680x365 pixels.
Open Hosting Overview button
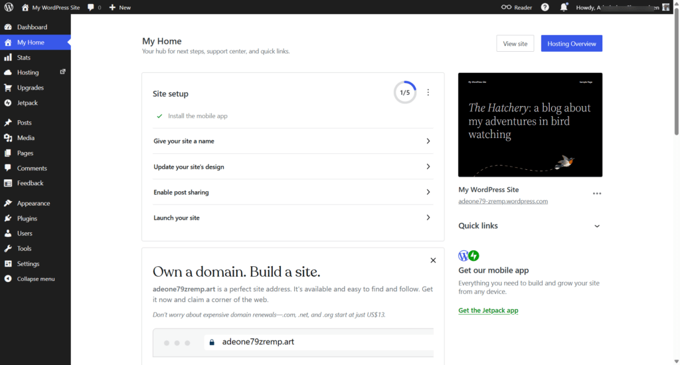(572, 43)
